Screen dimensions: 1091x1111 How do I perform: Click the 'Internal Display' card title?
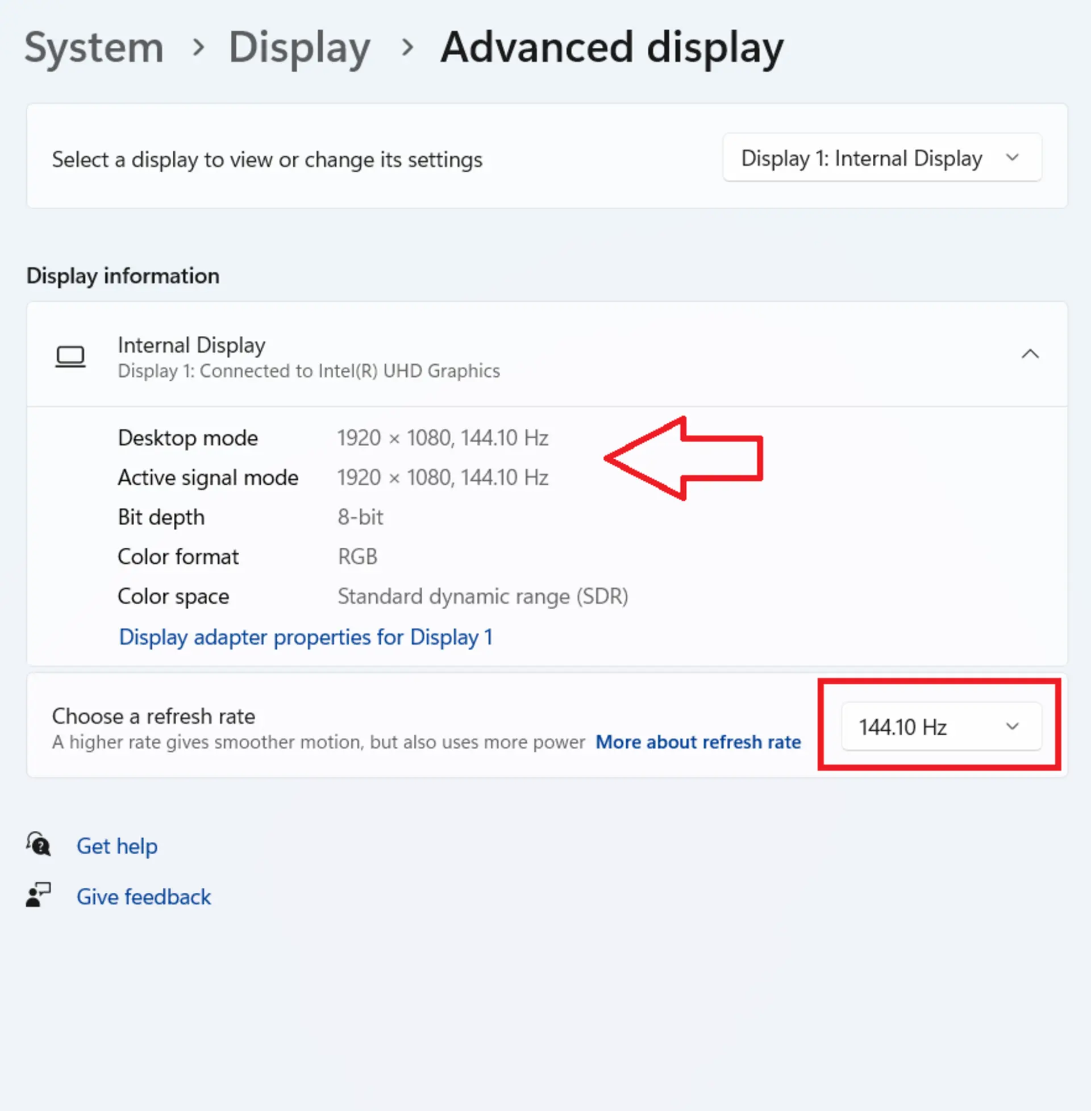point(191,346)
